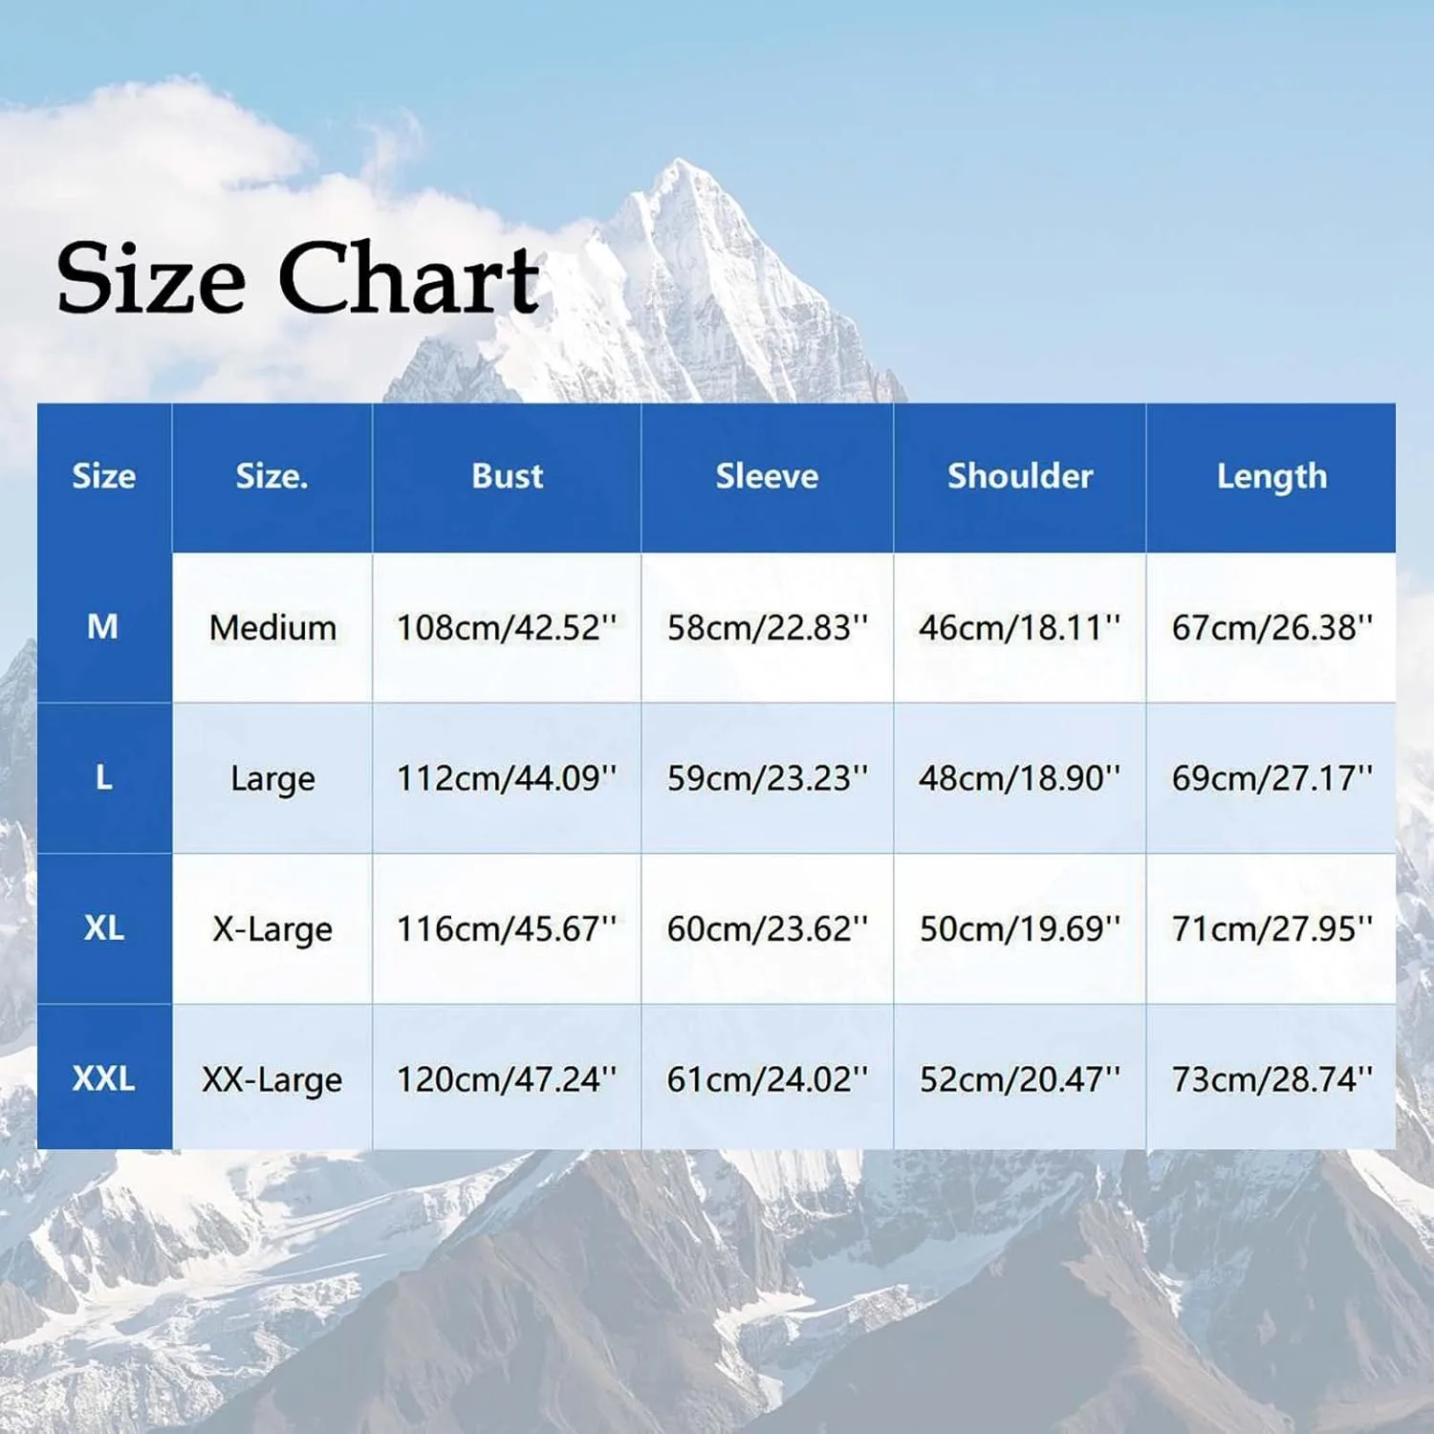Click the 52cm/20.47'' shoulder cell

[1020, 1078]
